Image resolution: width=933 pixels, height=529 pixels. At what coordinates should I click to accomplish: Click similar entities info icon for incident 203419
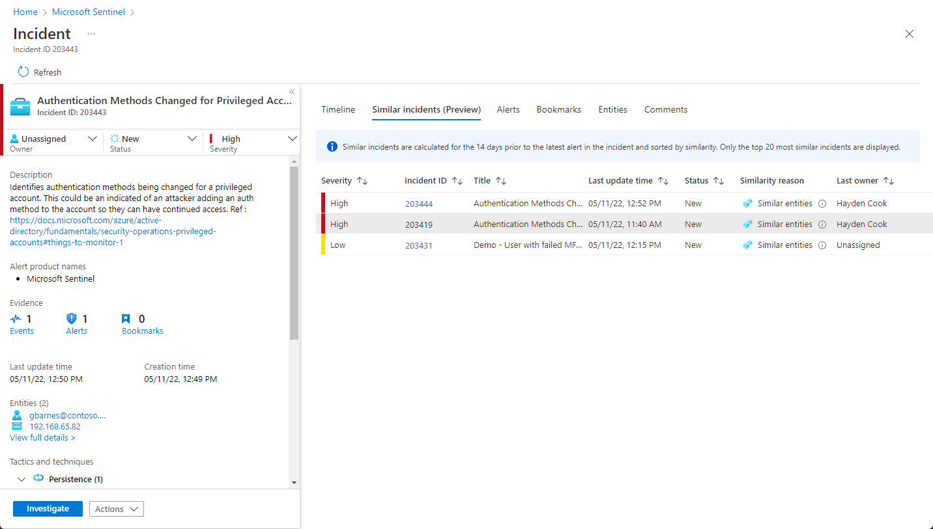tap(822, 224)
